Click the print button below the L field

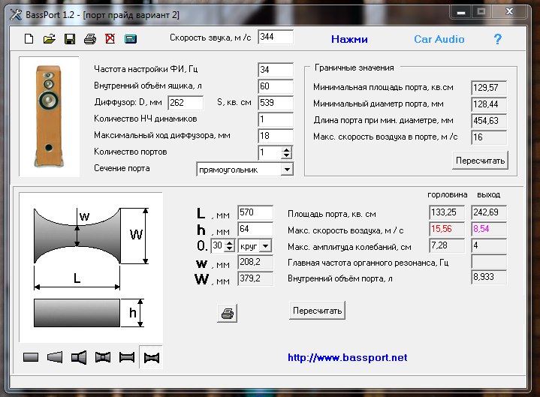coord(228,313)
